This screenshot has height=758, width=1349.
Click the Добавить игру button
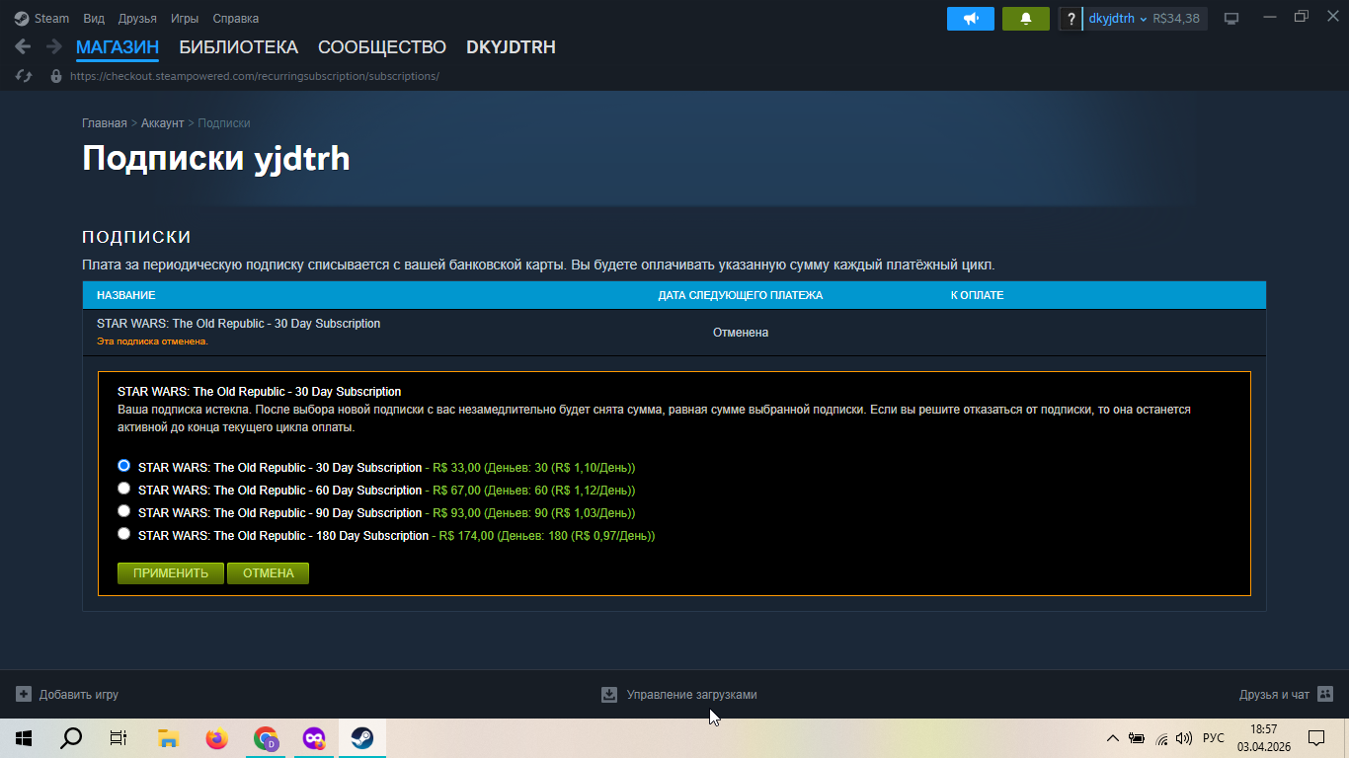click(67, 695)
